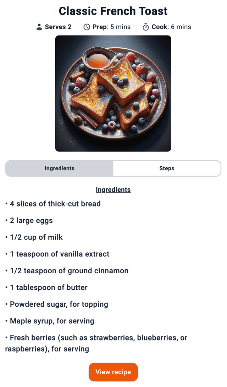Click the maple syrup ingredient

(51, 321)
